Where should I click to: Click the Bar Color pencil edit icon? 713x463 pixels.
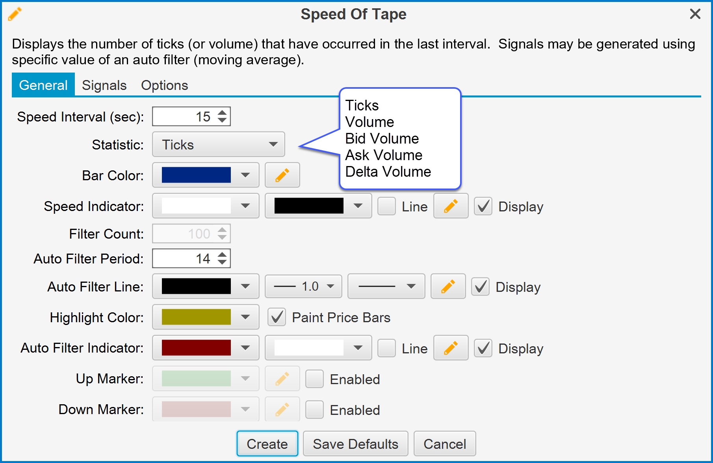coord(282,175)
